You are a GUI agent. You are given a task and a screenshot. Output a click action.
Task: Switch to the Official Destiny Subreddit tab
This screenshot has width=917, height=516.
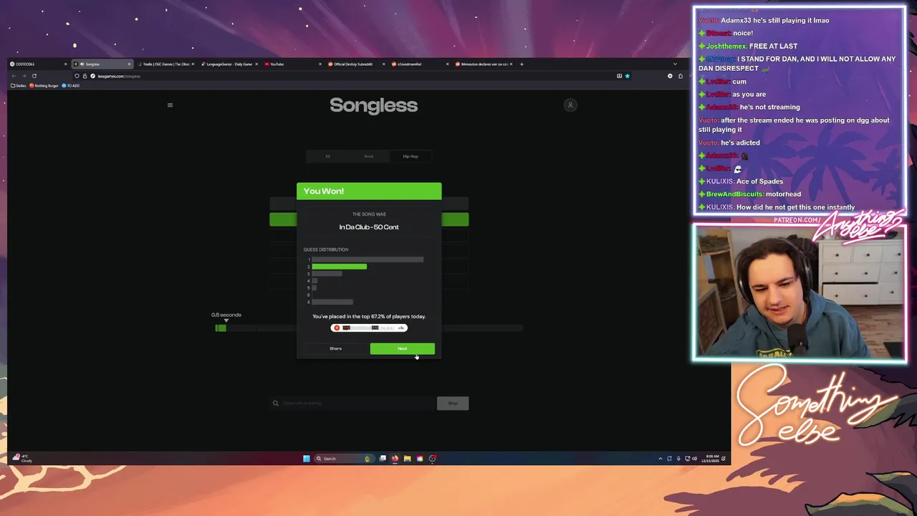pos(356,64)
